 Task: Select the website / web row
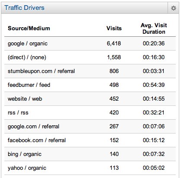[x=90, y=99]
